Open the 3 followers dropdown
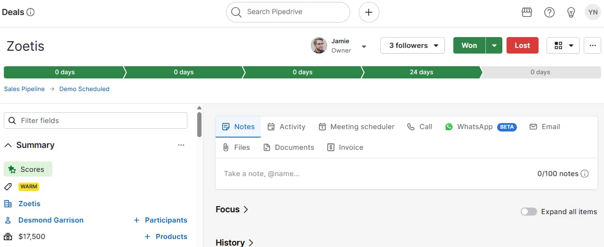Viewport: 604px width, 247px height. pyautogui.click(x=412, y=46)
